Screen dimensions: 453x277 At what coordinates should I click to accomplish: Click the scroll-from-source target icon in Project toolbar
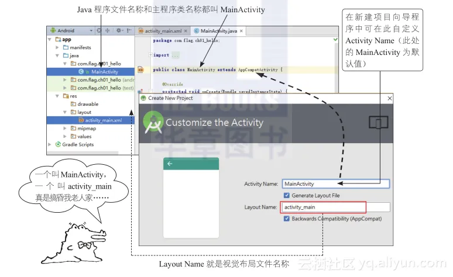point(99,30)
